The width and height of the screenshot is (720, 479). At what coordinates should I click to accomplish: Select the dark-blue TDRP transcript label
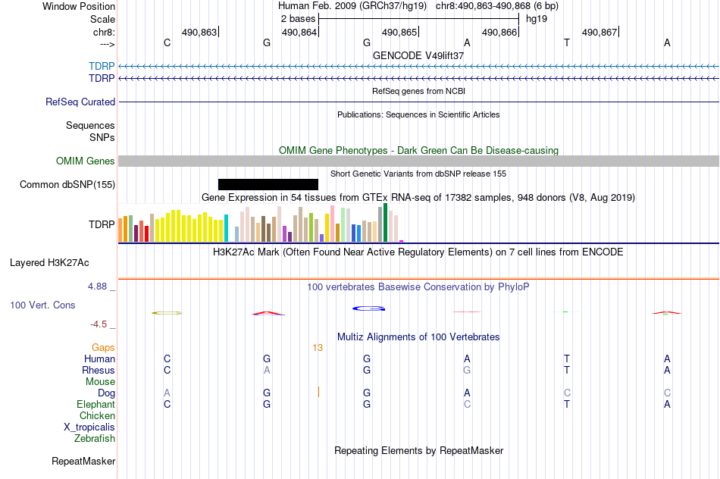(102, 79)
